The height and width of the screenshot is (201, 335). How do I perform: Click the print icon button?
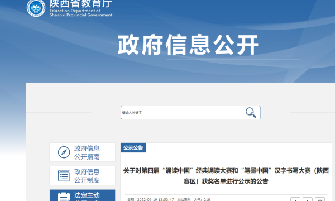pyautogui.click(x=319, y=199)
